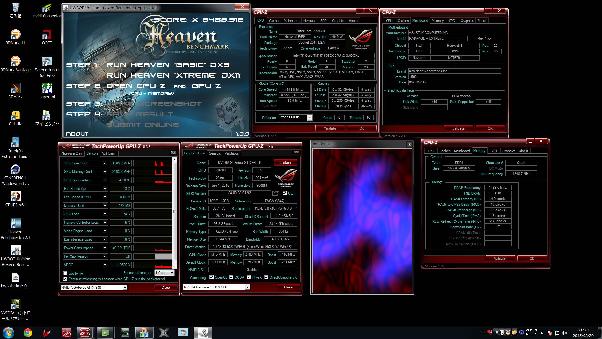This screenshot has width=602, height=339.
Task: Enable the Log to file checkbox
Action: coord(65,273)
